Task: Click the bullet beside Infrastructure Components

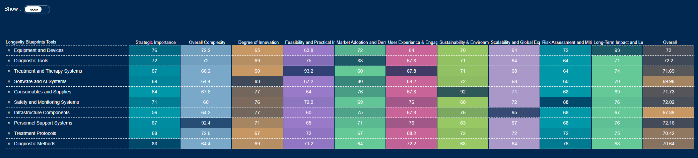Action: pyautogui.click(x=9, y=112)
